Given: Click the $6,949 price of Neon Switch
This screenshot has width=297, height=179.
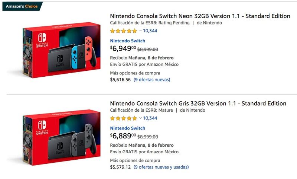Looking at the screenshot, I should pyautogui.click(x=123, y=49).
